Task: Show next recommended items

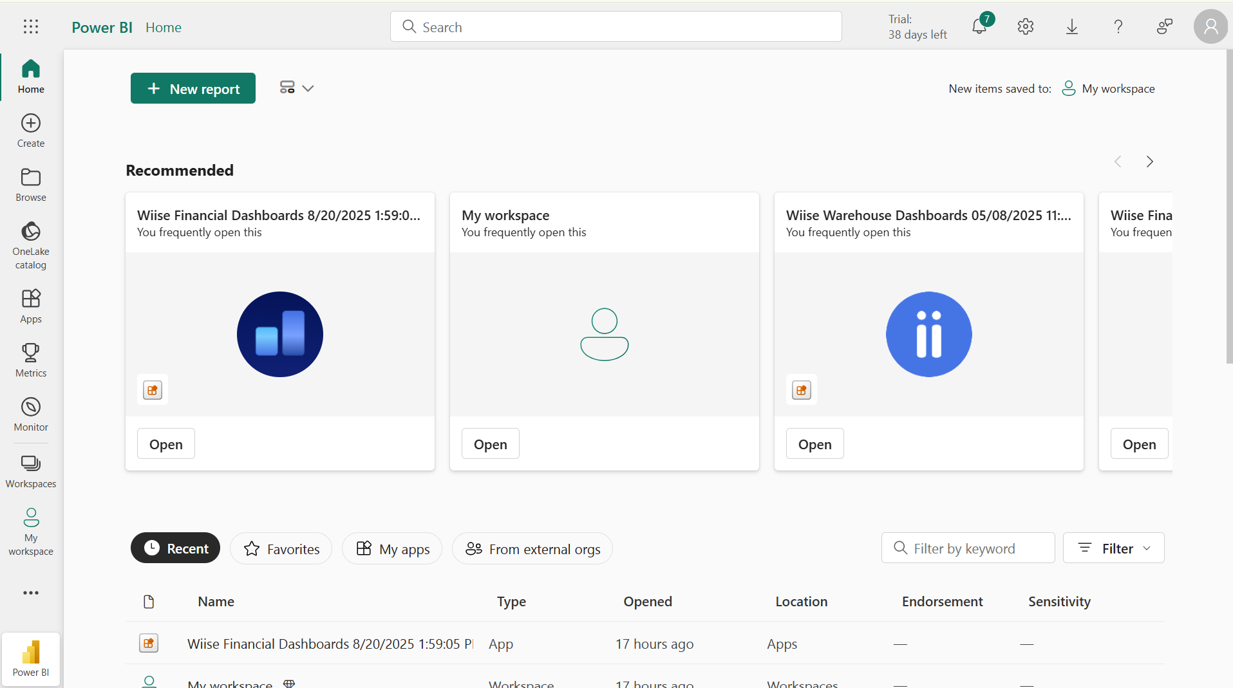Action: (x=1149, y=162)
